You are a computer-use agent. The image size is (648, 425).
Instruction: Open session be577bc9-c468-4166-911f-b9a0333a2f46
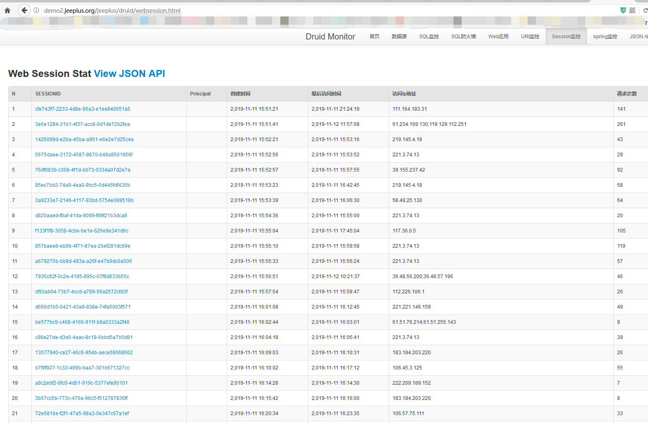(x=82, y=322)
